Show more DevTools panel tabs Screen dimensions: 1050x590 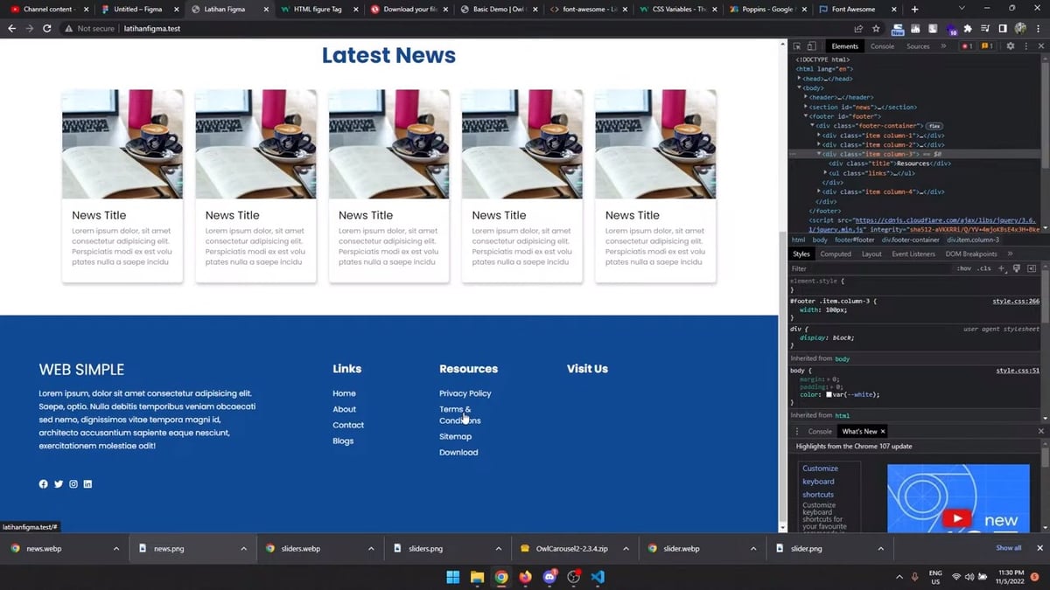point(943,46)
